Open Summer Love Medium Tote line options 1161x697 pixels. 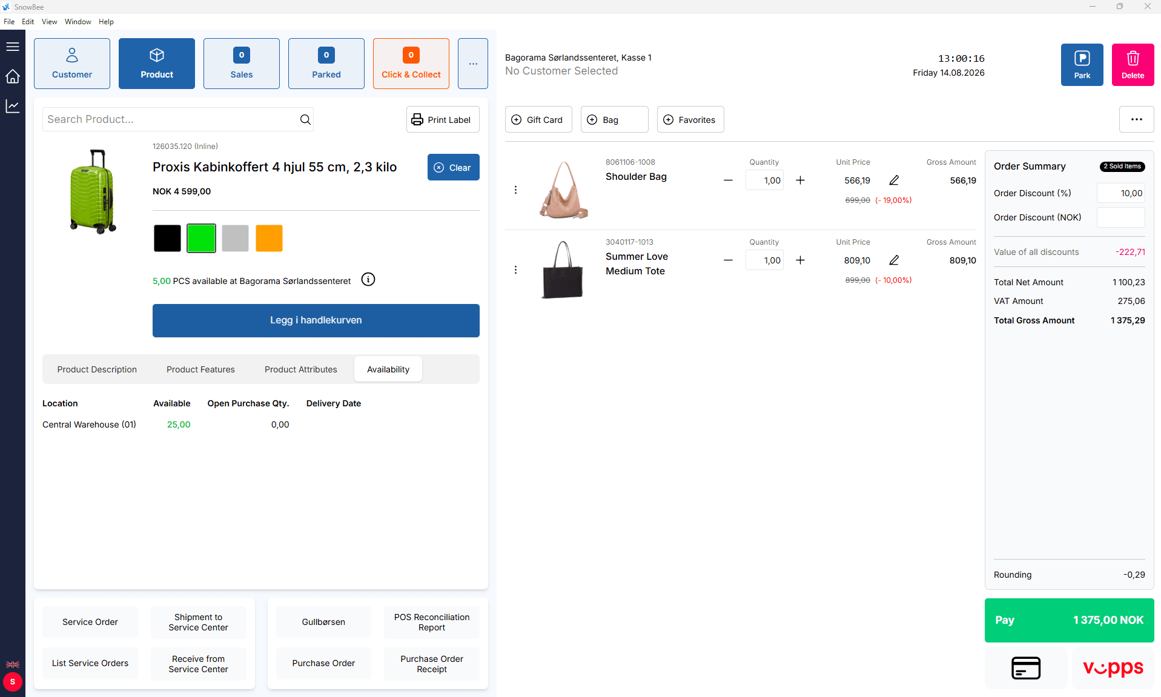point(515,270)
